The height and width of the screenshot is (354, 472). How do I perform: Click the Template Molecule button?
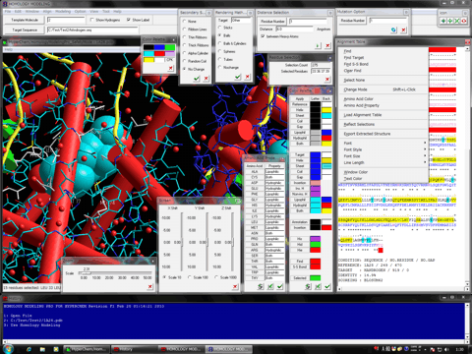click(25, 20)
